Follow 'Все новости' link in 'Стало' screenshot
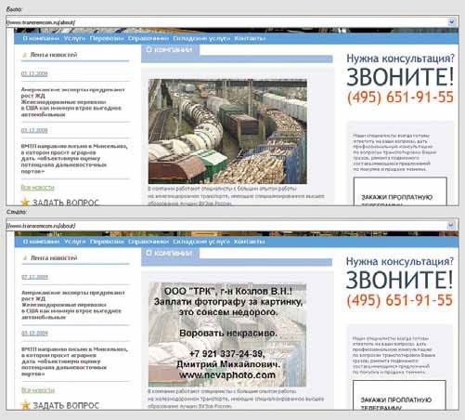The image size is (465, 420). pos(38,390)
